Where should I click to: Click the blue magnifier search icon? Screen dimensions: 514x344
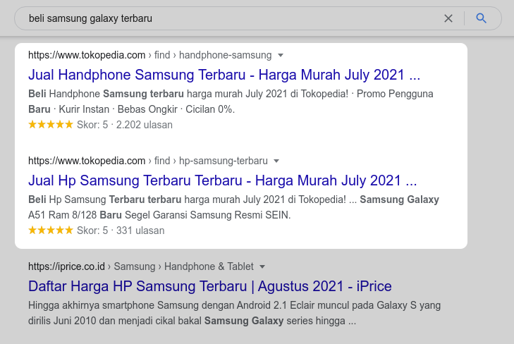click(482, 18)
